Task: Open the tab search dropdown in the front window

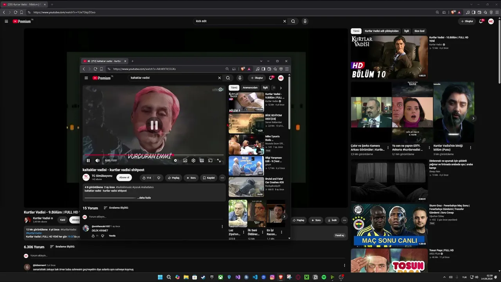Action: click(261, 61)
